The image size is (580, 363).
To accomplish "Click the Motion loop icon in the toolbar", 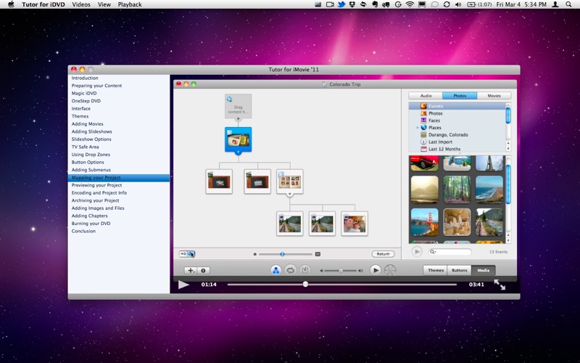I will click(x=291, y=270).
